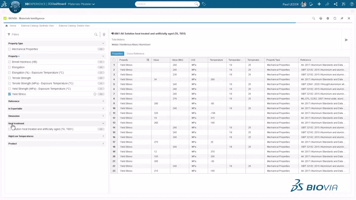Screen dimensions: 356x200
Task: Open the Materials Modeler dropdown
Action: tap(81, 4)
